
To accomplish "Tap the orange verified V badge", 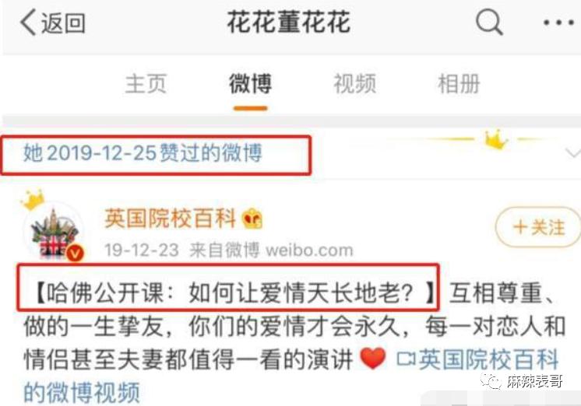I will click(x=76, y=254).
